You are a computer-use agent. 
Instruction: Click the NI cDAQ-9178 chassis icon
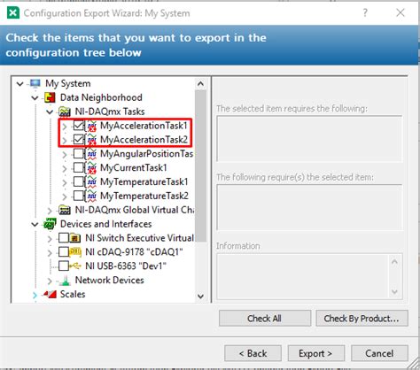coord(75,252)
